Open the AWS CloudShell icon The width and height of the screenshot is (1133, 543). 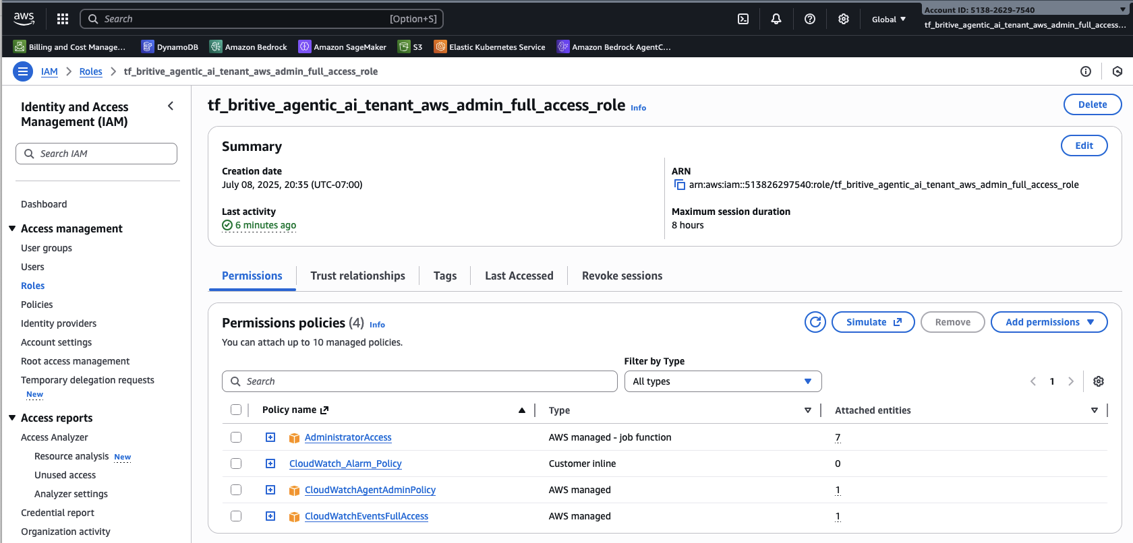[743, 19]
